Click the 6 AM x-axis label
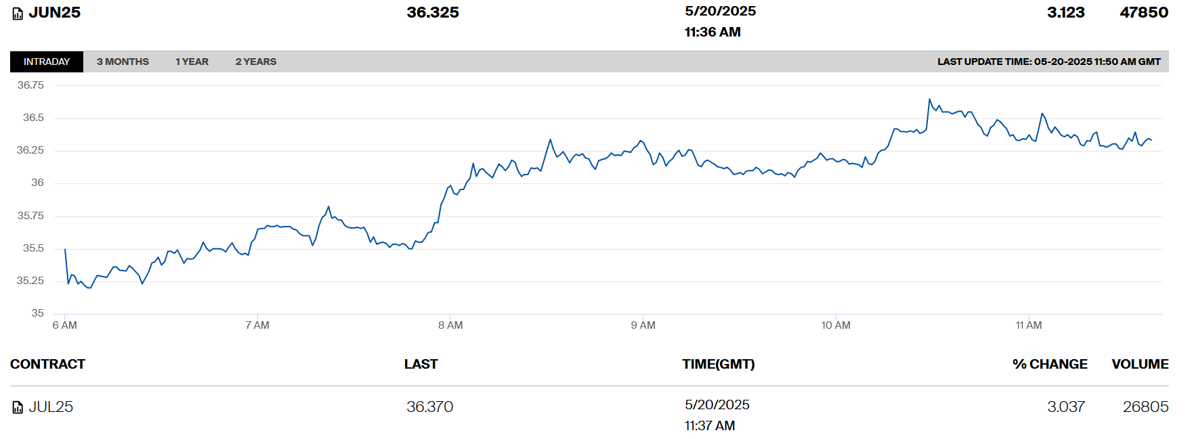Viewport: 1192px width, 439px height. 64,325
